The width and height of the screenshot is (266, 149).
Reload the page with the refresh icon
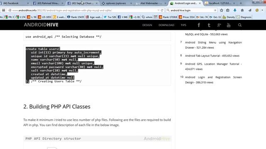tap(162, 10)
